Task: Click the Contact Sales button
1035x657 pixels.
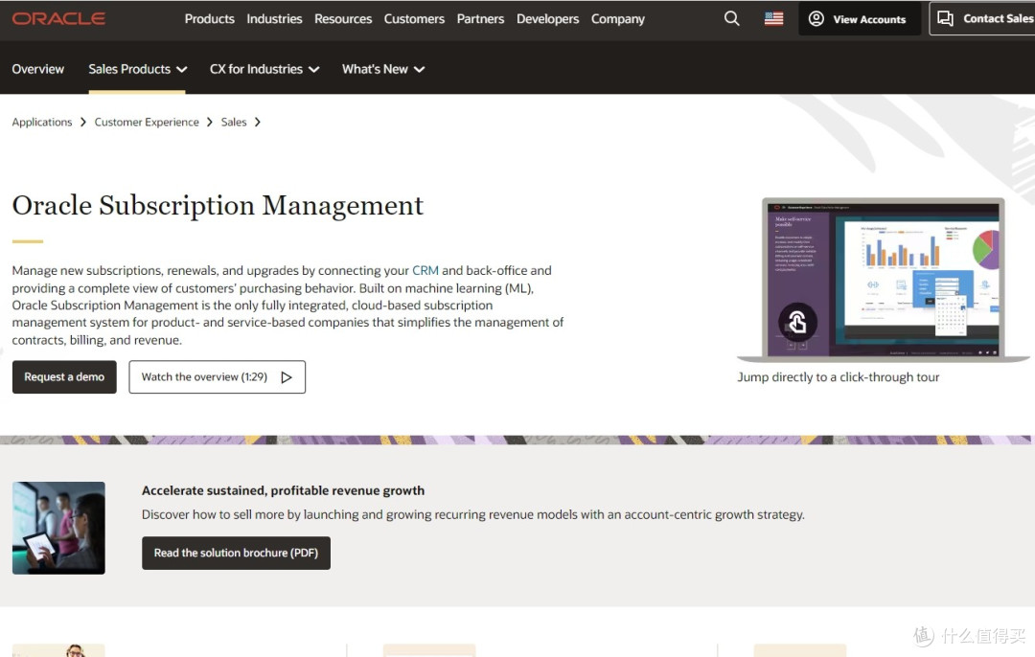Action: tap(982, 18)
